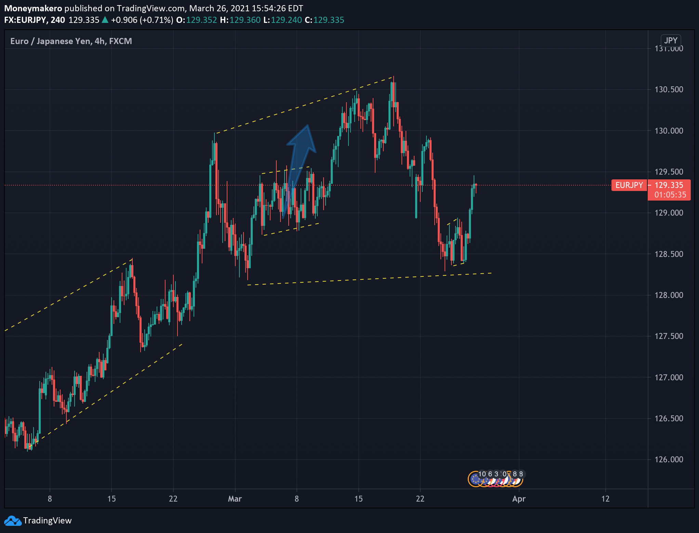Click the 12 label on time axis
Screen dimensions: 699x533
[x=605, y=499]
